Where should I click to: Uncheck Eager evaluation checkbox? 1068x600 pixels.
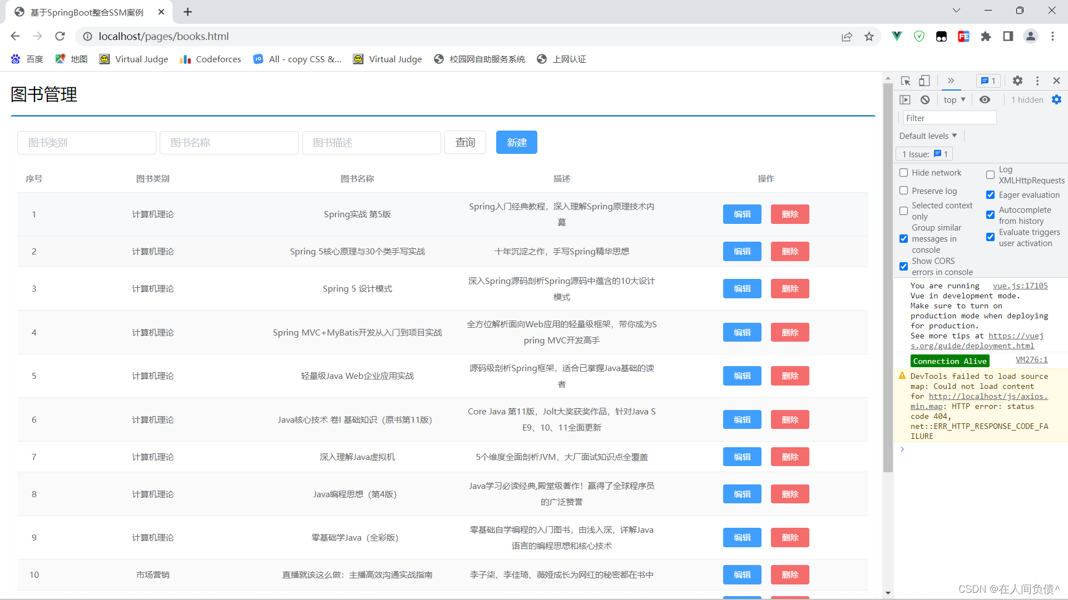point(990,195)
